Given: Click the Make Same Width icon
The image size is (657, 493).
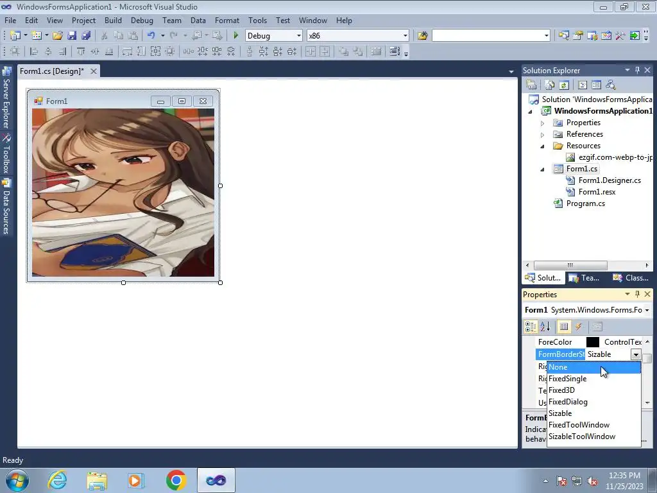Looking at the screenshot, I should (127, 51).
